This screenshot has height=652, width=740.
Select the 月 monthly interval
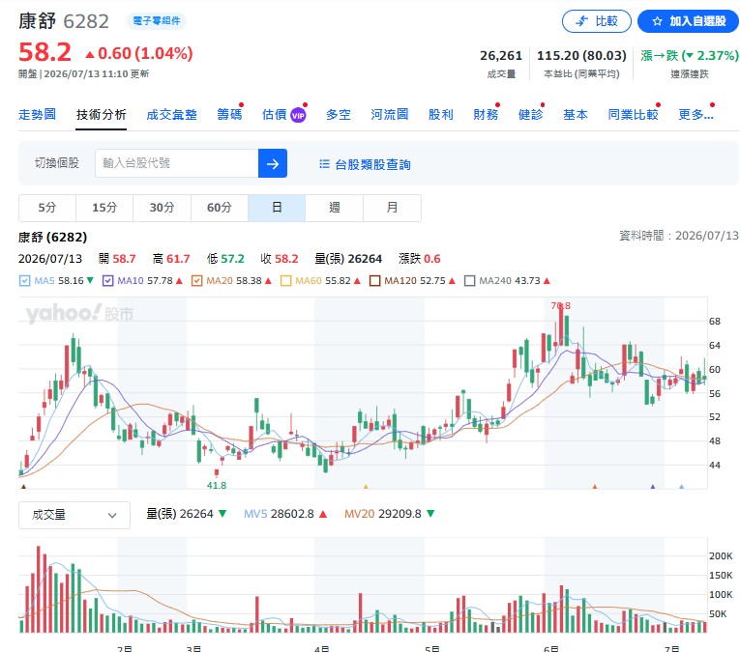click(x=392, y=208)
